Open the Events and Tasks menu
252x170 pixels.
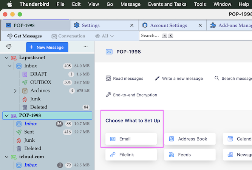tap(167, 4)
